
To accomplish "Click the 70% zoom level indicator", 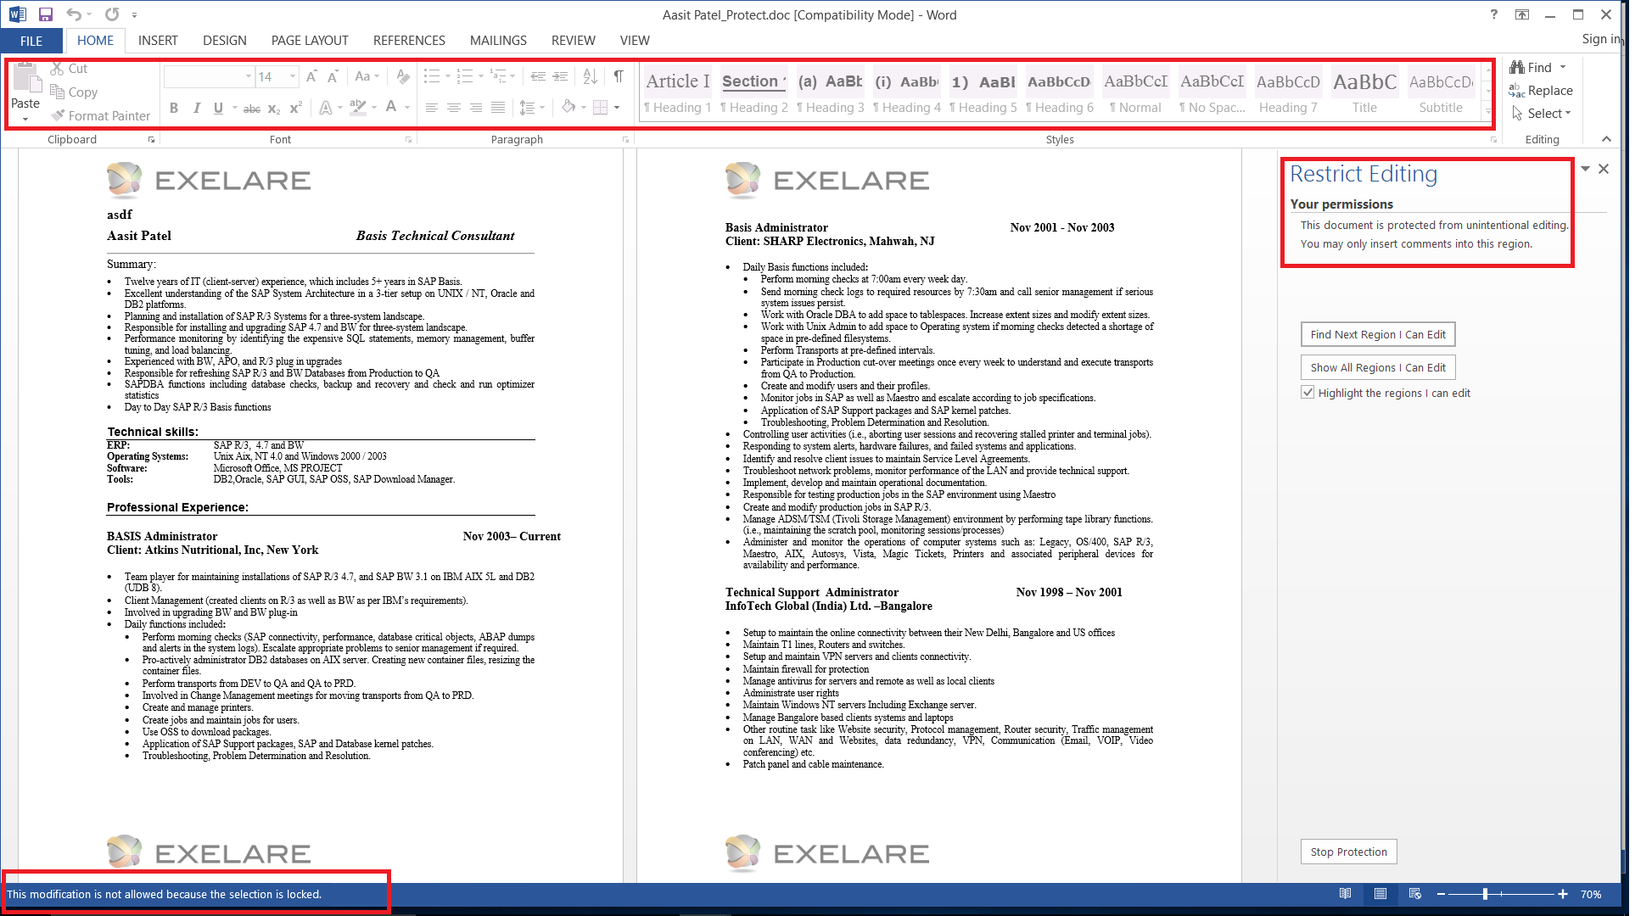I will (1591, 894).
